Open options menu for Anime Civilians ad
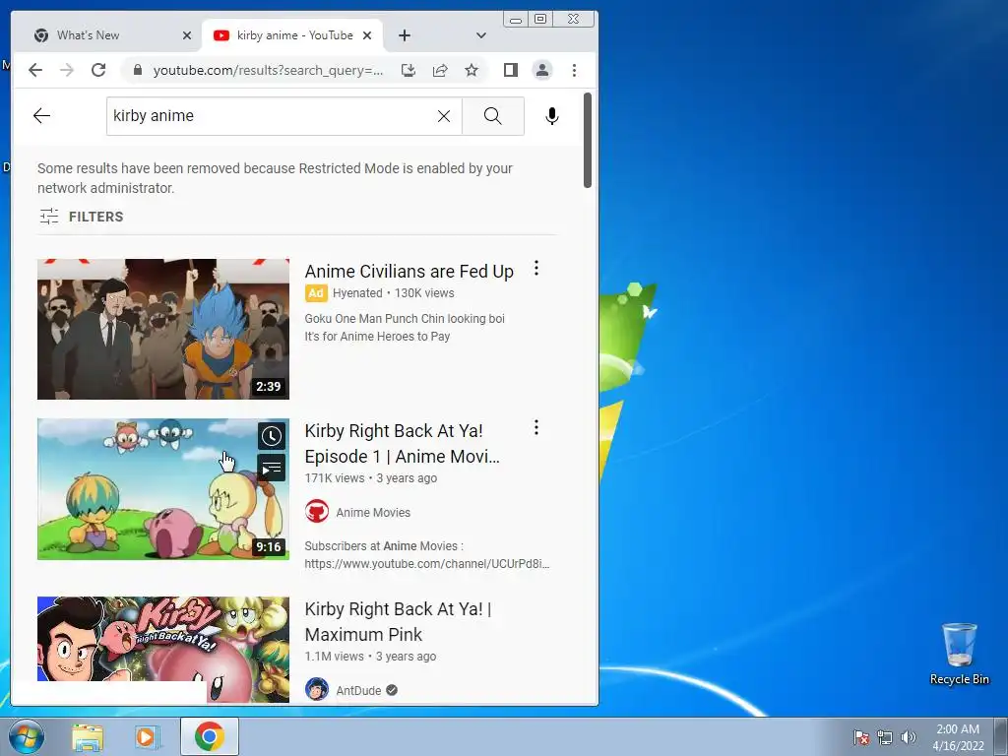Viewport: 1008px width, 756px height. (x=536, y=268)
